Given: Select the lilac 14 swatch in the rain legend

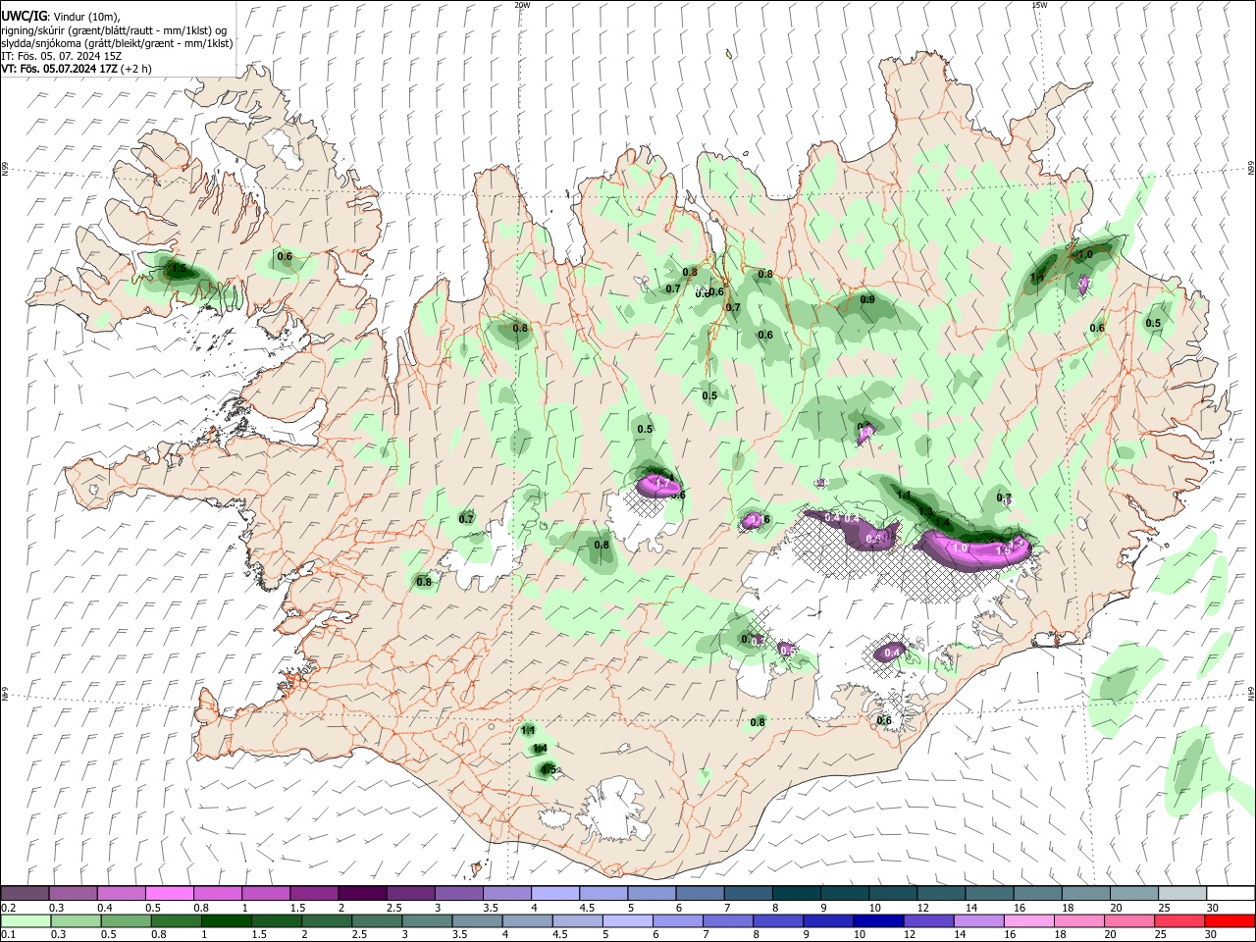Looking at the screenshot, I should tap(977, 921).
